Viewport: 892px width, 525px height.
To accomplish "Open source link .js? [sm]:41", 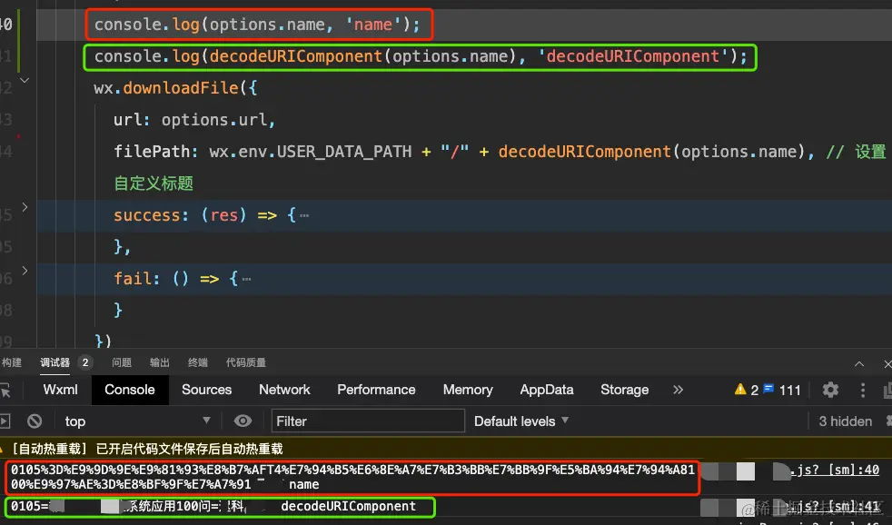I will [835, 506].
